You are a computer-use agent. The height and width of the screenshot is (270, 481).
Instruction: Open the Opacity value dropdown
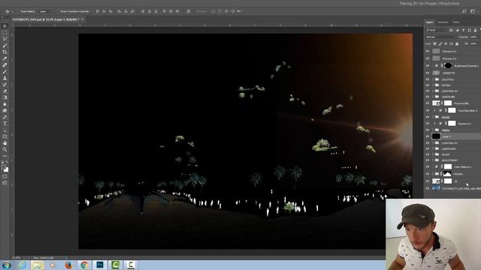click(474, 37)
